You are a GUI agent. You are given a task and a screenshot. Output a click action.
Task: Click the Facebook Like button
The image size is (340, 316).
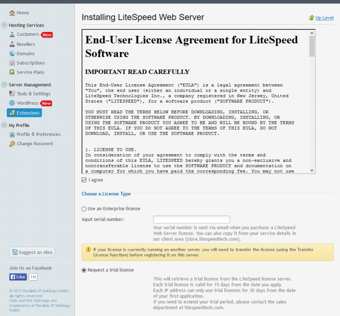18,277
